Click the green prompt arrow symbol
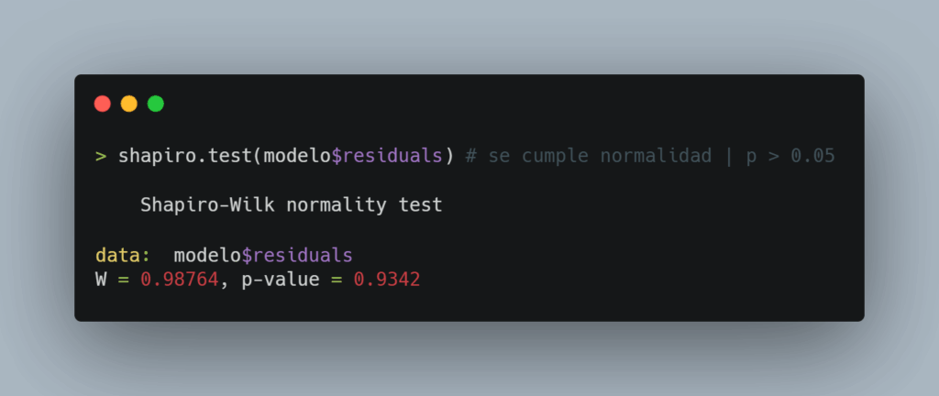The width and height of the screenshot is (939, 396). click(101, 156)
